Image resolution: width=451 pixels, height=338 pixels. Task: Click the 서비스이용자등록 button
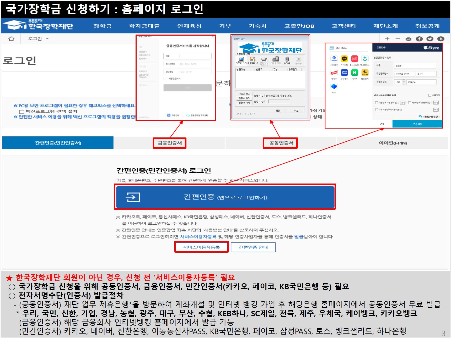(201, 247)
